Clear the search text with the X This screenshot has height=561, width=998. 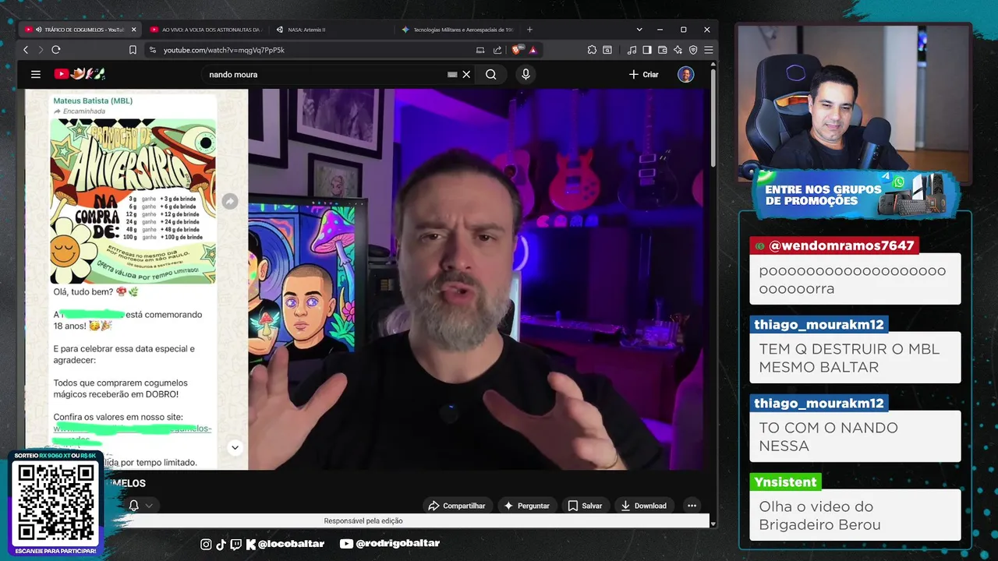pyautogui.click(x=466, y=74)
